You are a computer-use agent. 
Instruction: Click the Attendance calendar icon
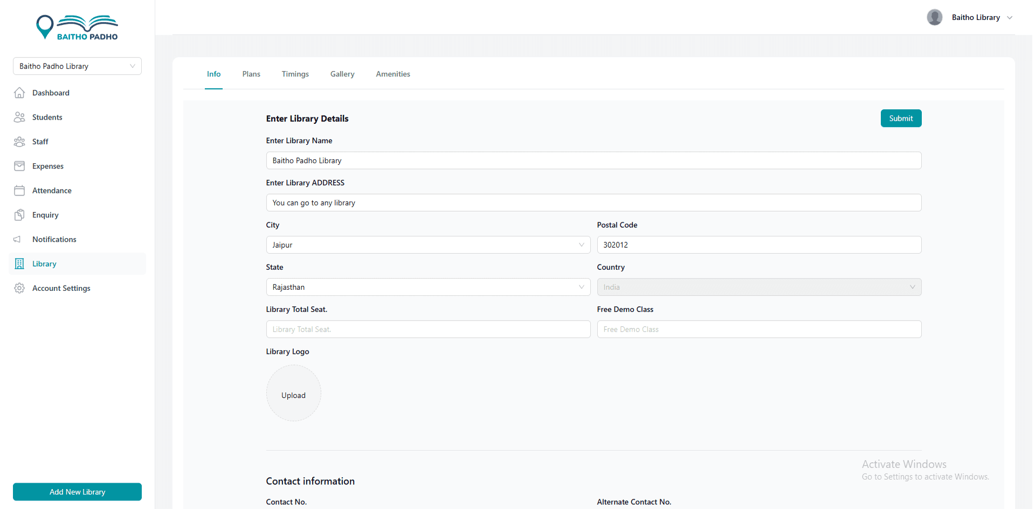click(19, 190)
